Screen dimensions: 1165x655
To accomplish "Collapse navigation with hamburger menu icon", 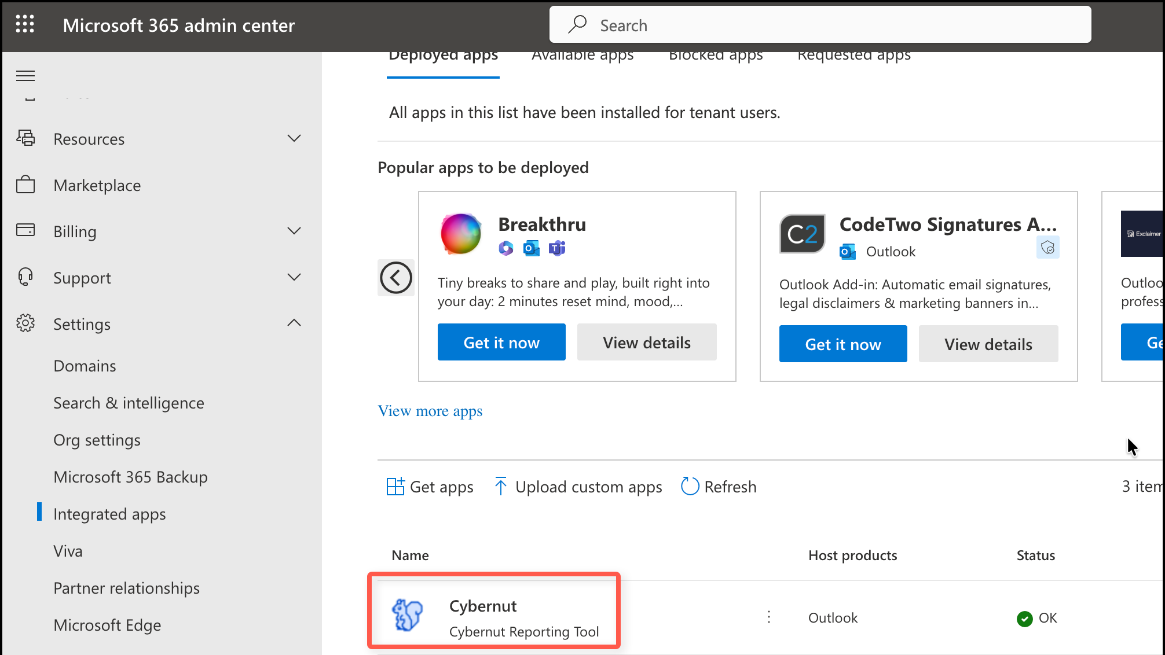I will click(x=25, y=76).
